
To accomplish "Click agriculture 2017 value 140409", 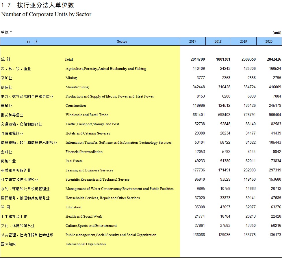I will click(199, 68).
